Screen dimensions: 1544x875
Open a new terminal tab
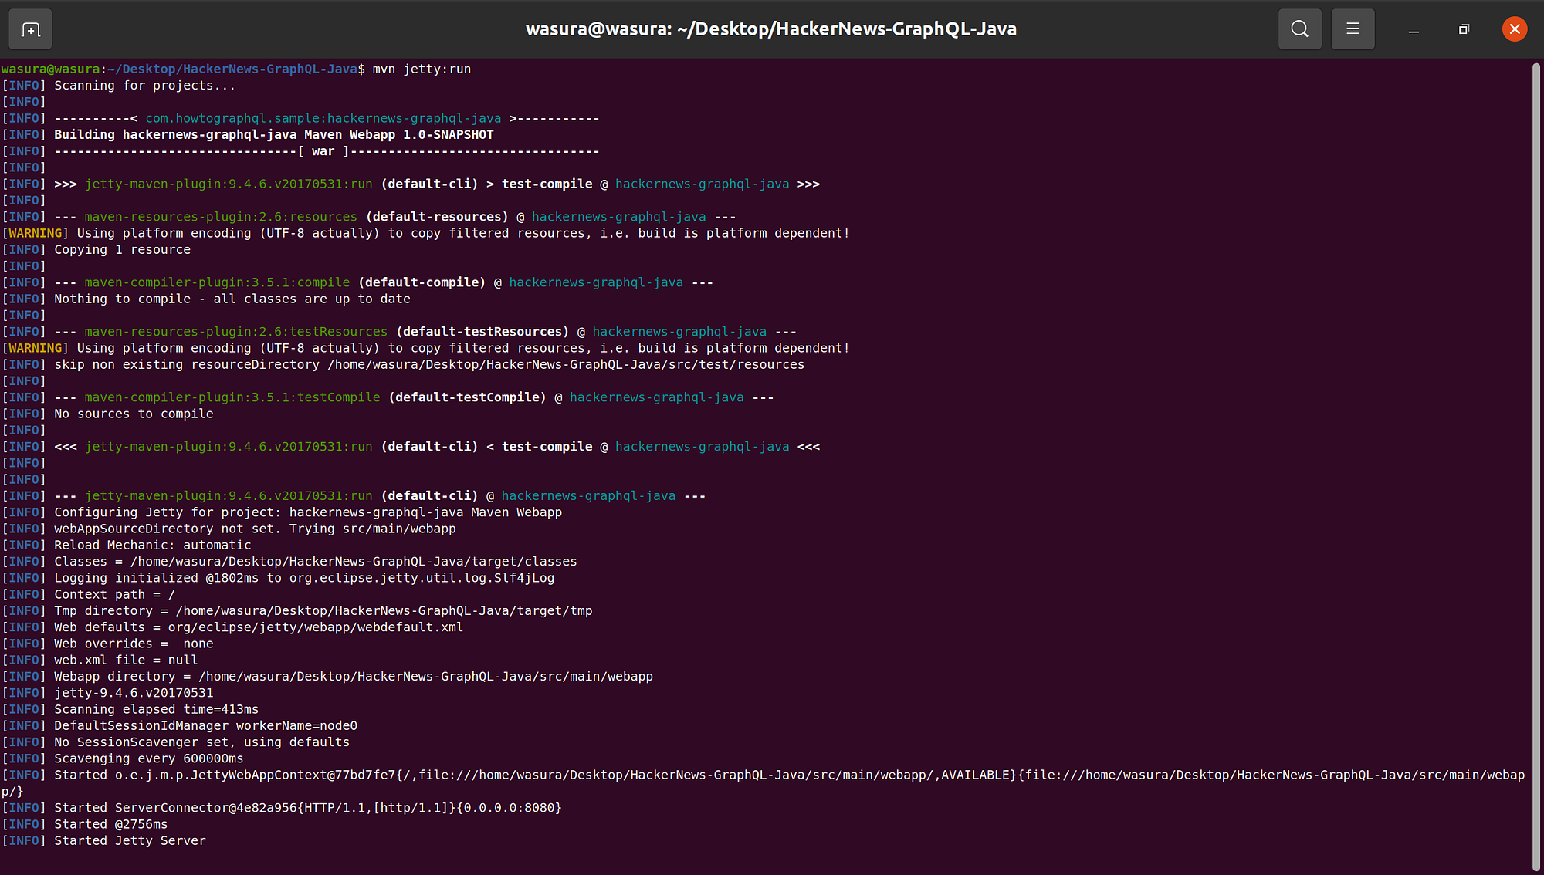tap(29, 29)
